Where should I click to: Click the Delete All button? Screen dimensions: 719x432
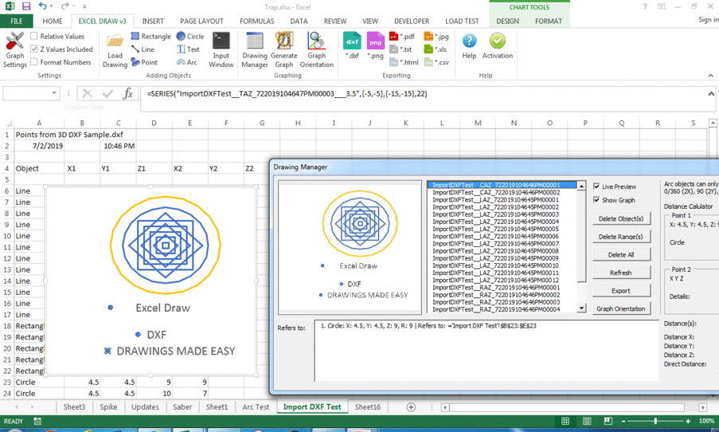point(621,254)
